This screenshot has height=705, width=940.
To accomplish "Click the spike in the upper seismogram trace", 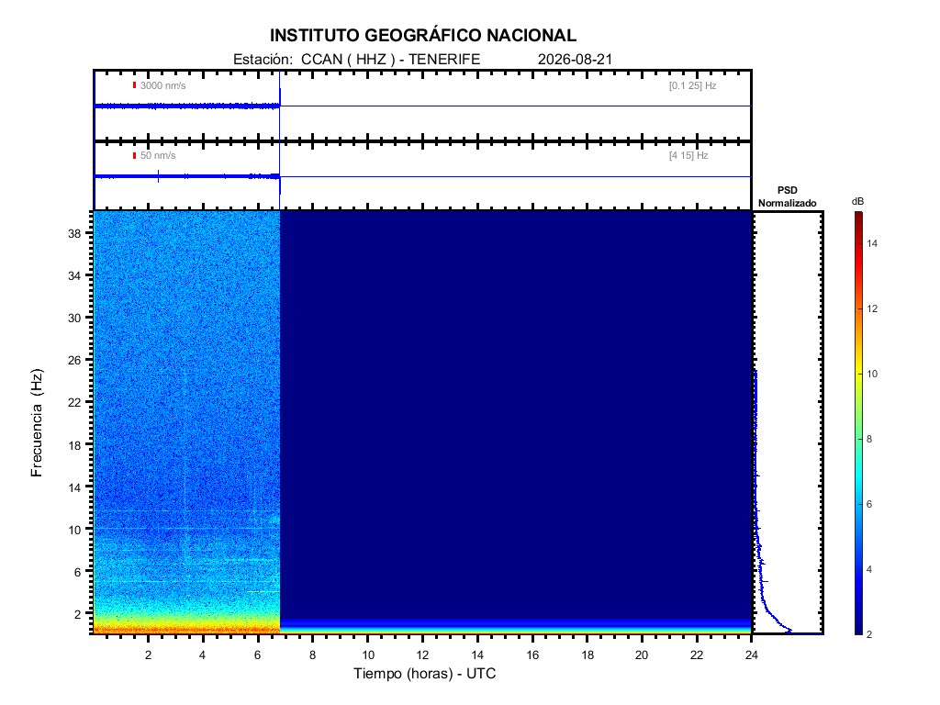I will pyautogui.click(x=280, y=95).
